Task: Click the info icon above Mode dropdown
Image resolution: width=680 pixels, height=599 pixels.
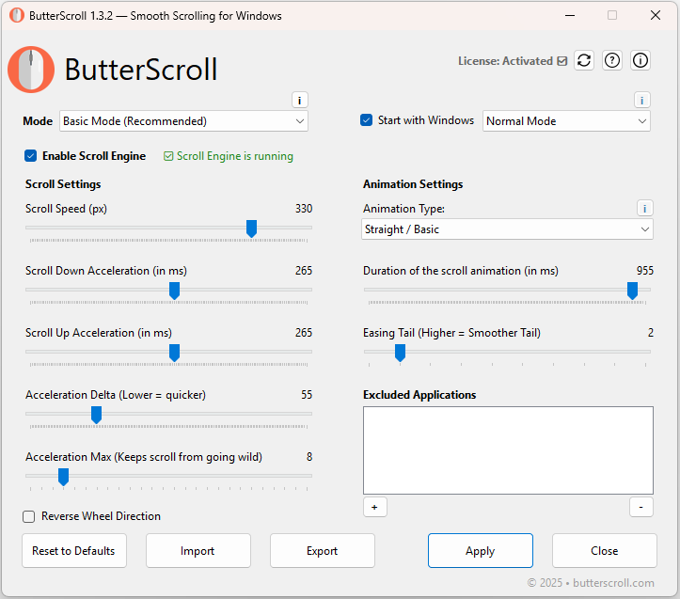Action: [299, 101]
